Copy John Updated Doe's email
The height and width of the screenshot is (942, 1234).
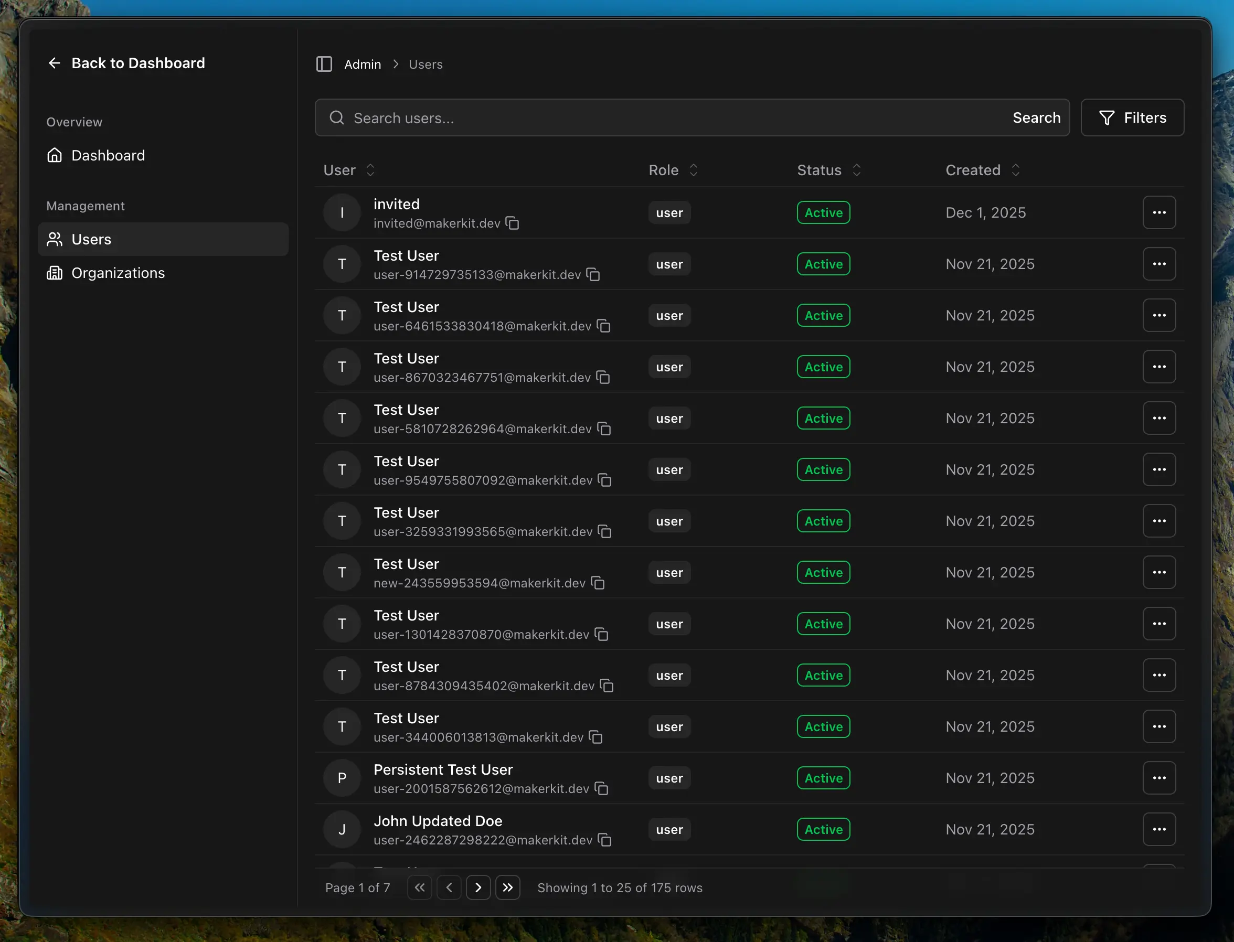click(604, 840)
